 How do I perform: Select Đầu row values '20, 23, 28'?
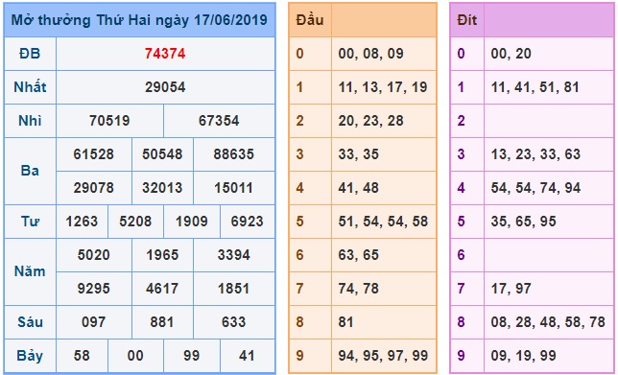370,121
